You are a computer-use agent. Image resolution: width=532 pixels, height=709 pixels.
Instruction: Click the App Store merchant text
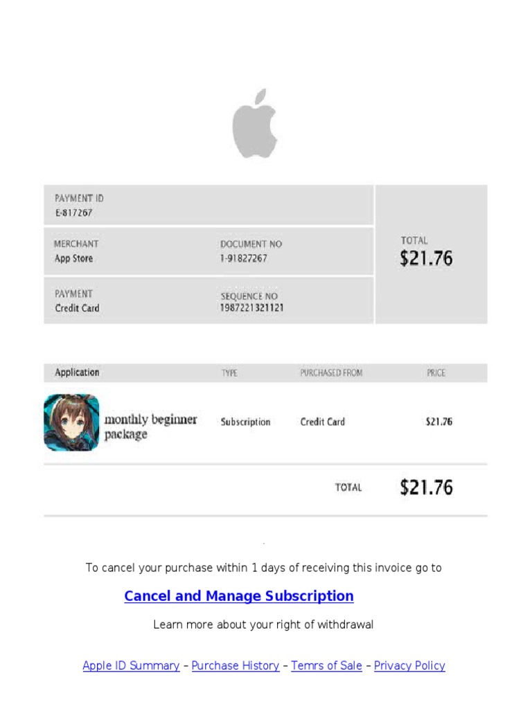pos(73,258)
